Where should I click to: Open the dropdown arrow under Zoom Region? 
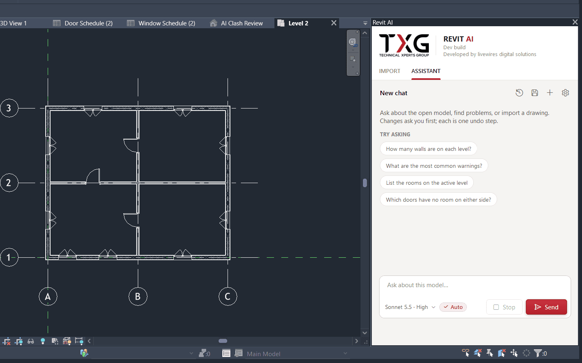[353, 67]
